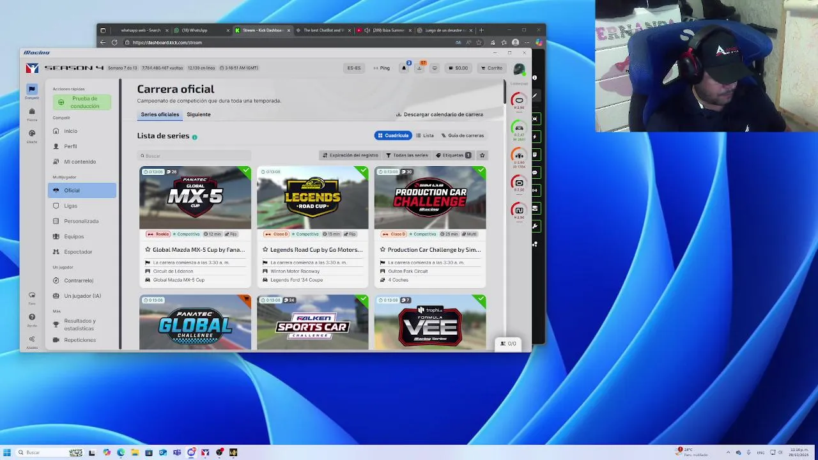Favorite the Legends Road Cup star
This screenshot has height=460, width=818.
coord(265,250)
